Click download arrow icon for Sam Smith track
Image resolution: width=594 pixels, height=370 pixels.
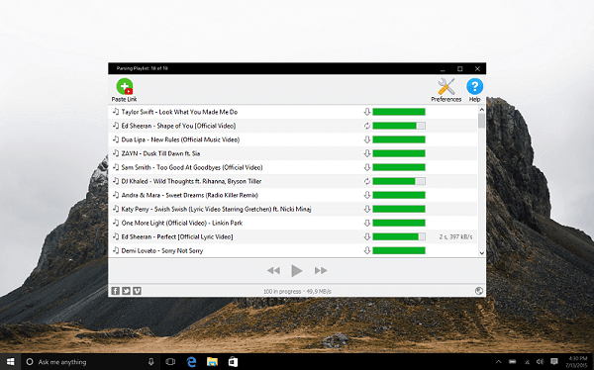[x=366, y=167]
